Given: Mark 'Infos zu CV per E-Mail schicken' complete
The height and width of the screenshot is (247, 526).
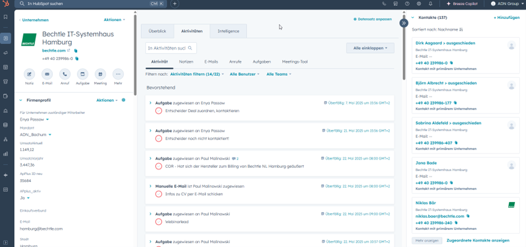Looking at the screenshot, I should (159, 194).
